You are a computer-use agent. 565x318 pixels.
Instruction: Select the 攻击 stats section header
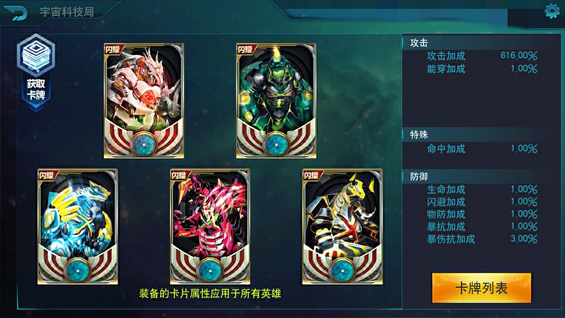coord(419,43)
